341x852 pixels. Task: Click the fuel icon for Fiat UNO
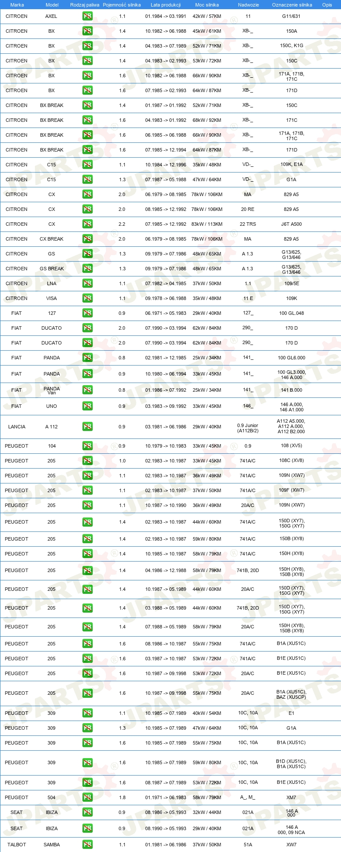point(87,406)
